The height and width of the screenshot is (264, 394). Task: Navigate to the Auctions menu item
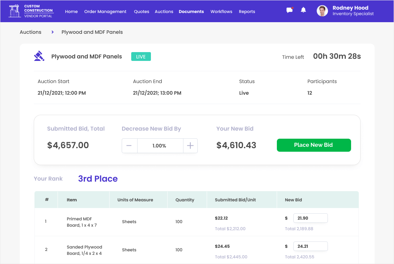[164, 12]
